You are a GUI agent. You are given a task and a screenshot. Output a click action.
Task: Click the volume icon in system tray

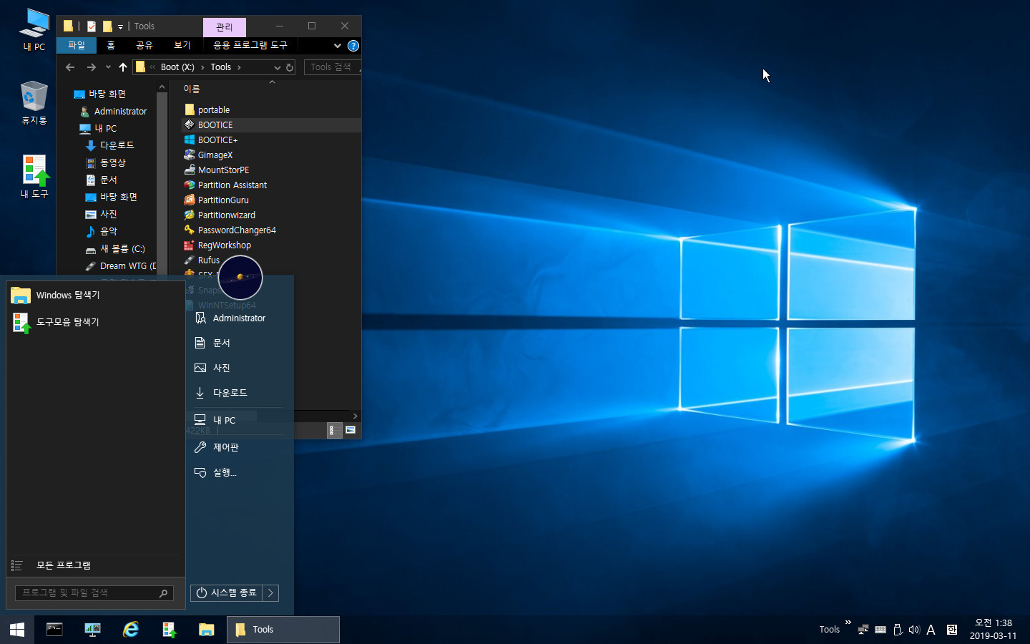pos(914,630)
